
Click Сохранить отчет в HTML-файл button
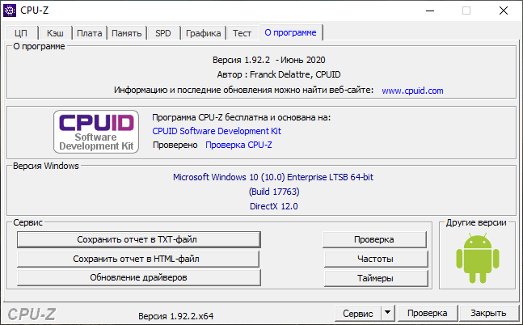coord(138,259)
